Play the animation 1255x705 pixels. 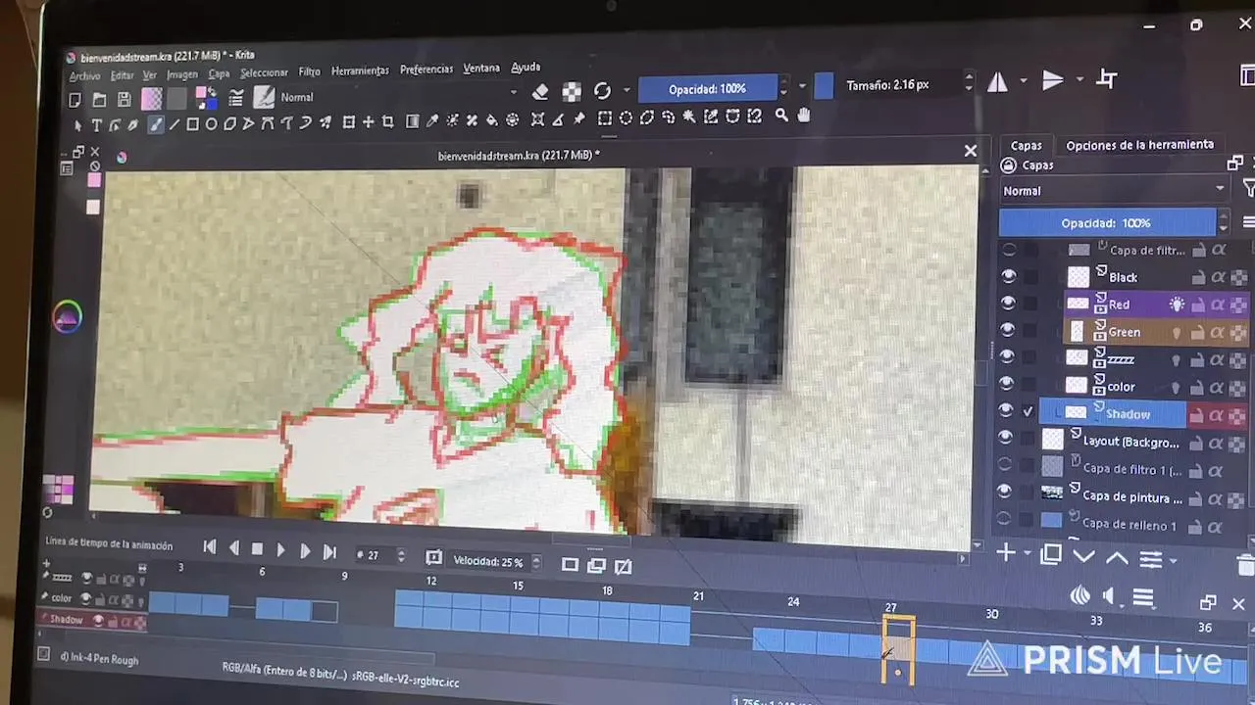coord(280,550)
